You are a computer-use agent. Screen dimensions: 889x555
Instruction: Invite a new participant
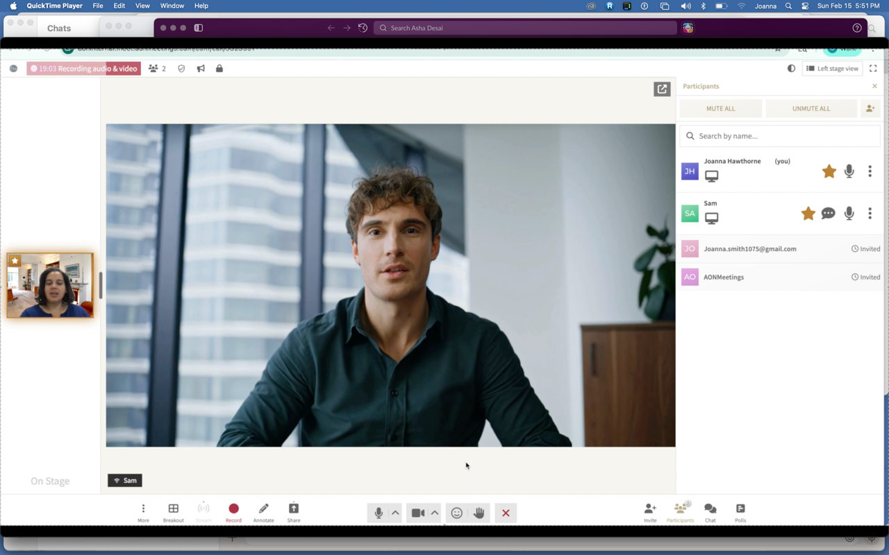(649, 511)
